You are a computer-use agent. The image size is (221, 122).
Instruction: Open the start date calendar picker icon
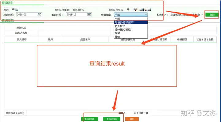39,14
